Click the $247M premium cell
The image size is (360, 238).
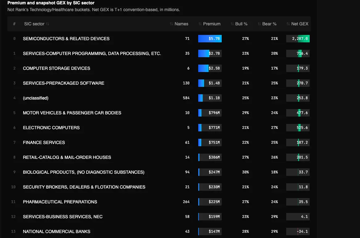pos(210,172)
